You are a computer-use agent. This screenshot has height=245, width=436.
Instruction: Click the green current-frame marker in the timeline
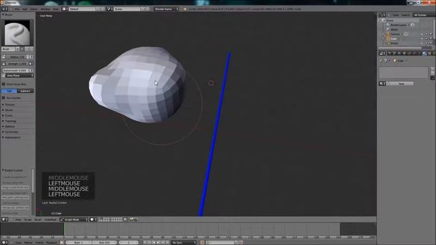[64, 229]
